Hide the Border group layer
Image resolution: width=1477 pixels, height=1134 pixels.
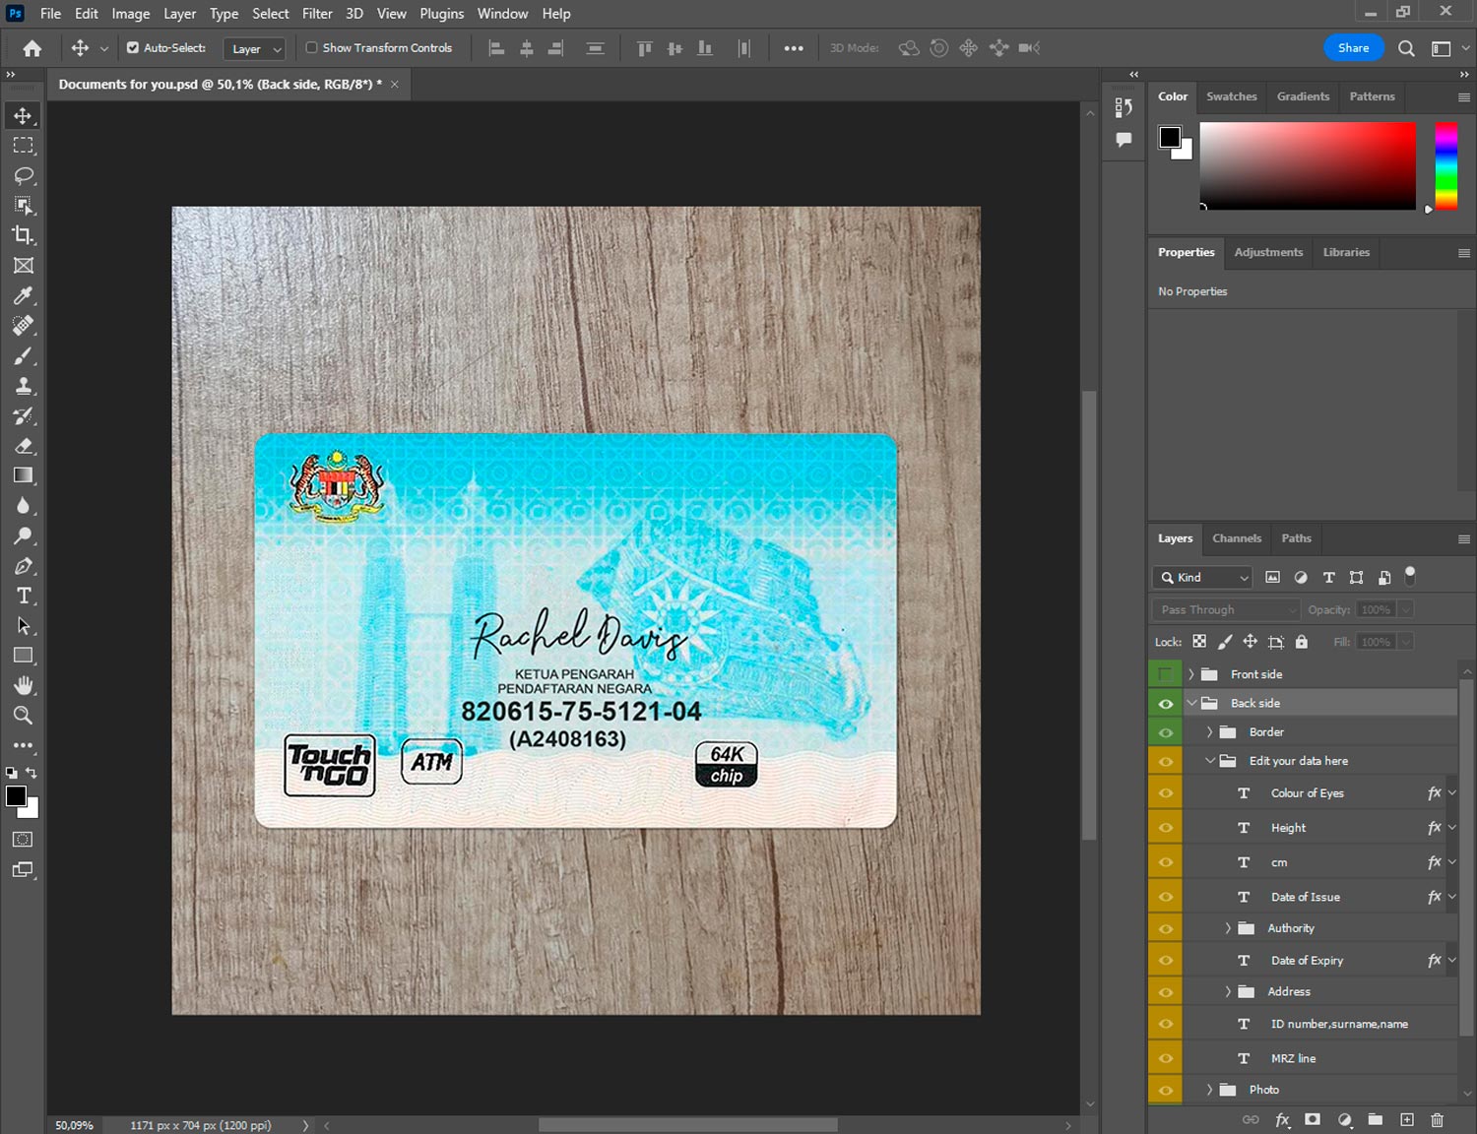[1166, 732]
